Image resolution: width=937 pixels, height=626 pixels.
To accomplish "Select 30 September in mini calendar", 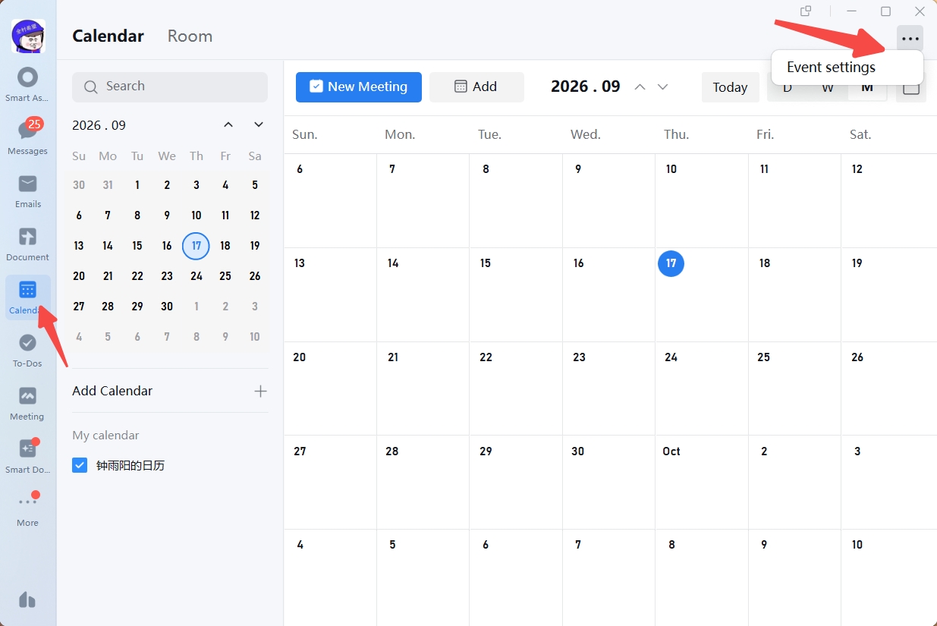I will (167, 307).
